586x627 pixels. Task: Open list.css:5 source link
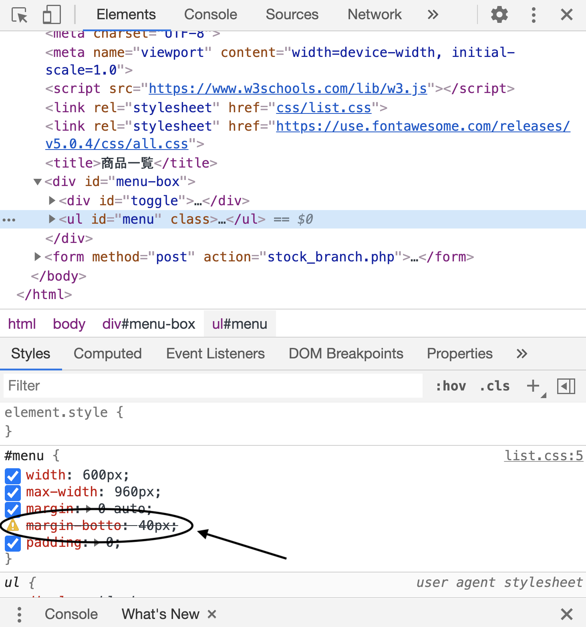[x=544, y=456]
